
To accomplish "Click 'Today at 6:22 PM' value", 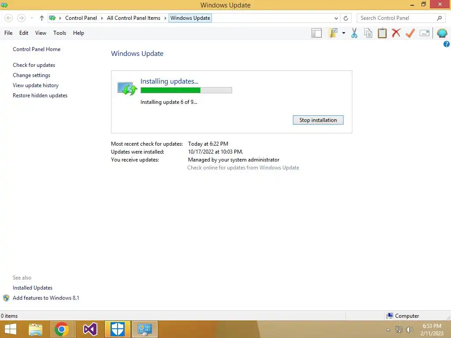I will 208,144.
